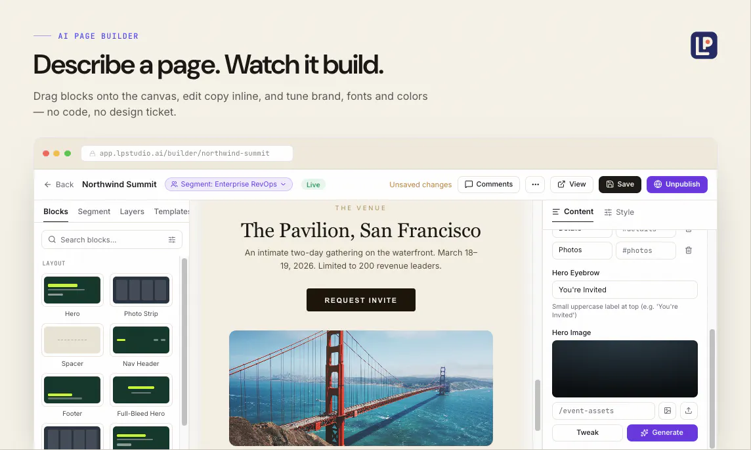Click THE VENUE eyebrow text on canvas

pos(360,208)
